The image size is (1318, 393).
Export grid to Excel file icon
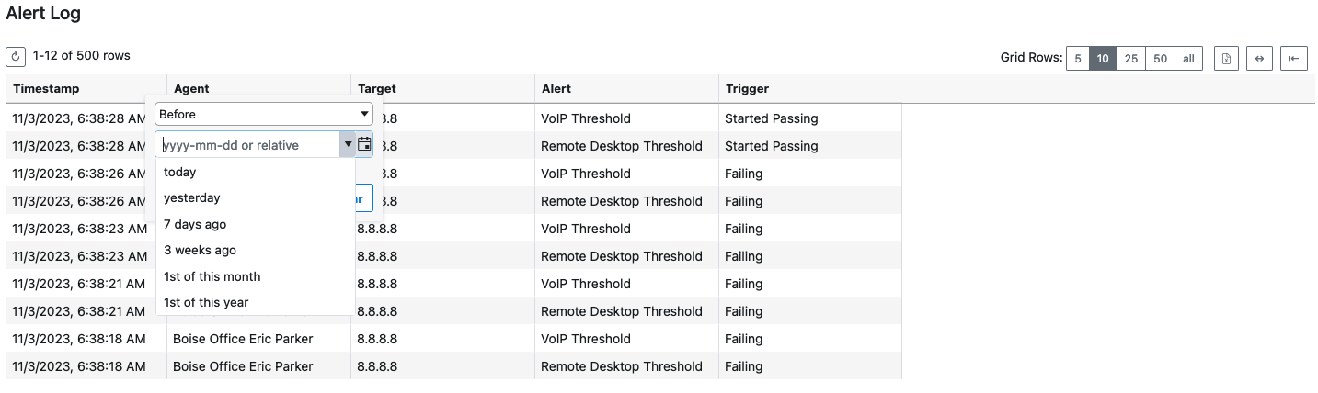(1226, 59)
